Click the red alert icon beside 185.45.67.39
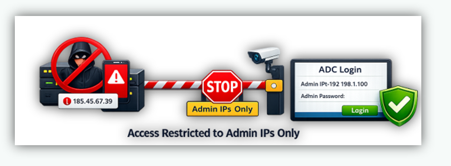 pos(67,101)
